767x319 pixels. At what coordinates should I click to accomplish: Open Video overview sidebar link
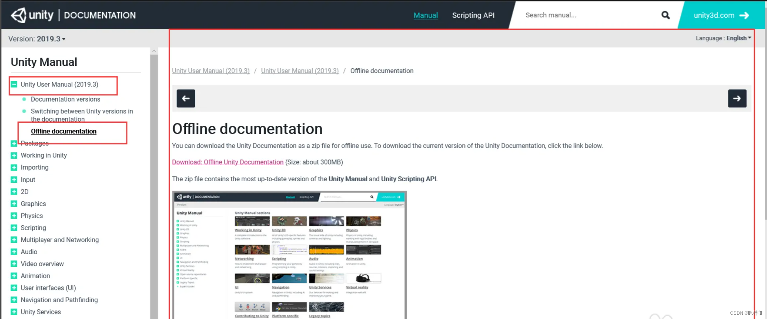42,264
